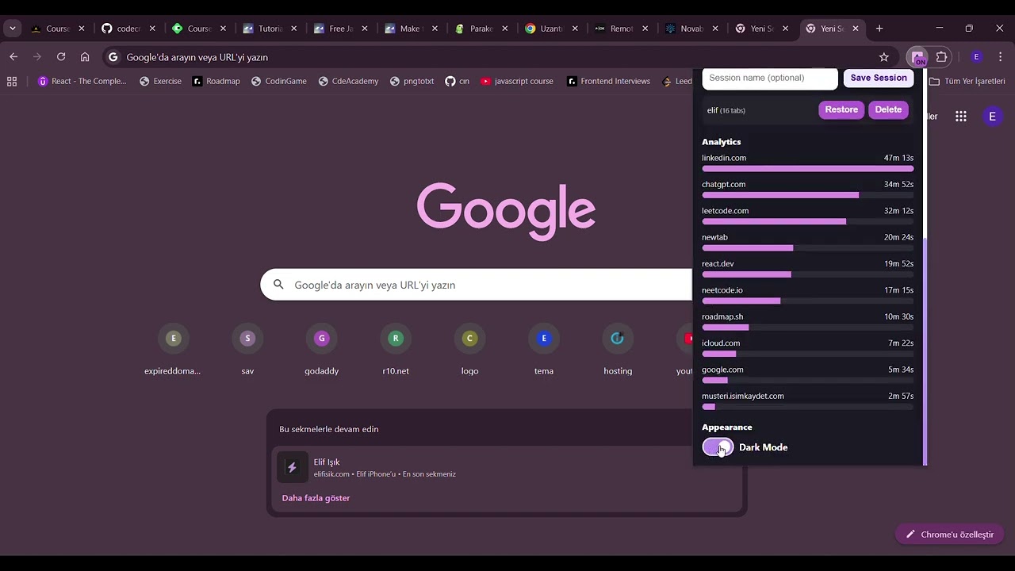Open the Chrome profile button in the toolbar
Screen dimensions: 1015x571
(x=977, y=57)
